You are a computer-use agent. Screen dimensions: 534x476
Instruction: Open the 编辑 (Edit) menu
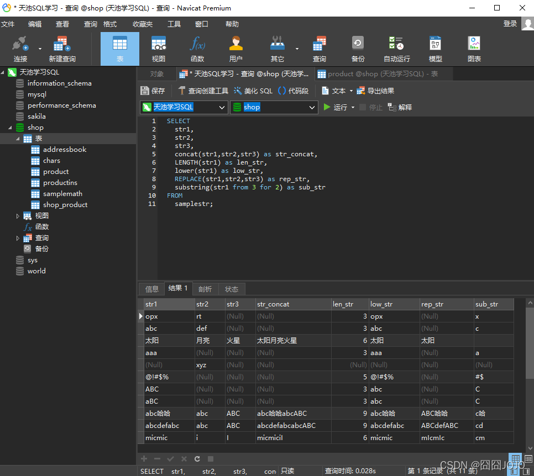pos(35,24)
